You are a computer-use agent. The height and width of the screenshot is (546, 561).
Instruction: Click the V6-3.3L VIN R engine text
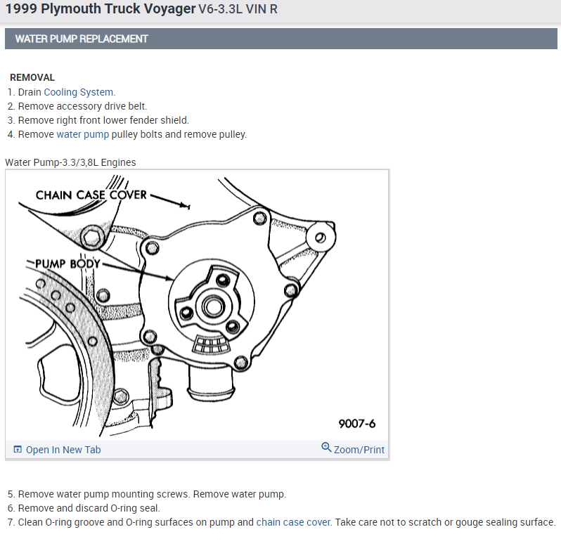tap(238, 9)
